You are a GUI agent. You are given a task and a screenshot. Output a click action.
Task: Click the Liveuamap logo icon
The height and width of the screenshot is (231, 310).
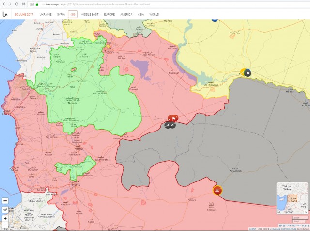[4, 15]
